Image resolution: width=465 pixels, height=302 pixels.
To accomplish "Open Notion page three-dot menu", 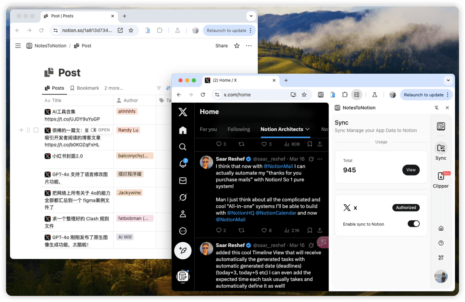I will coord(249,46).
